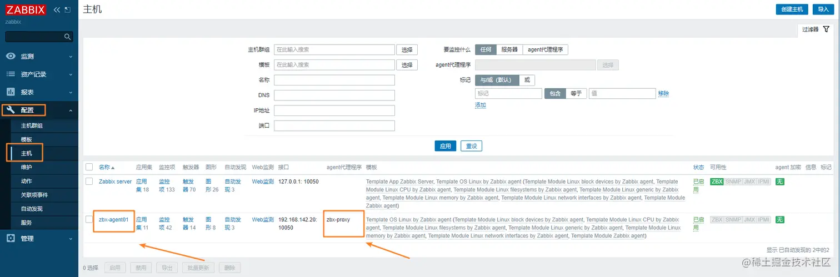Open 模板 in the sidebar
Image resolution: width=840 pixels, height=277 pixels.
[x=26, y=139]
